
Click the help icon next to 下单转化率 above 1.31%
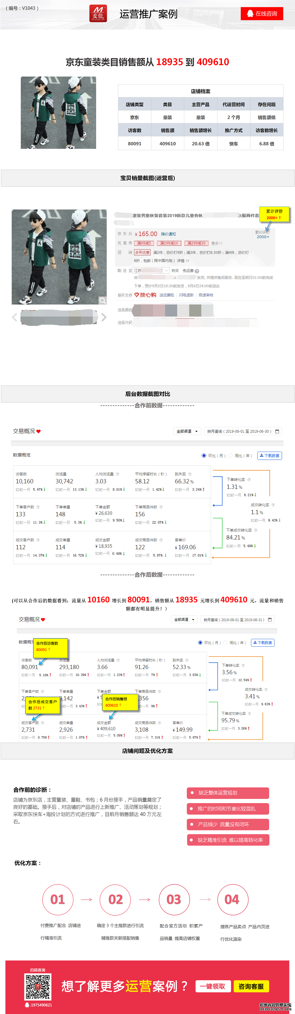(249, 480)
